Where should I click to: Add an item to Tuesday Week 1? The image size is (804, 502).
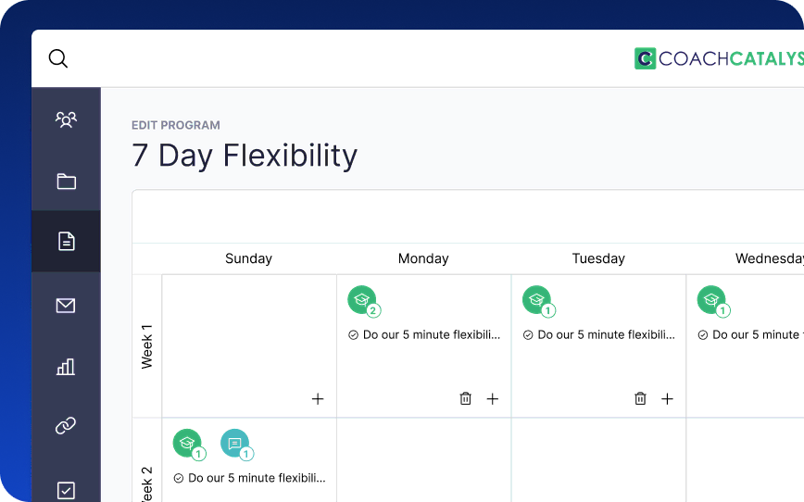click(x=668, y=399)
